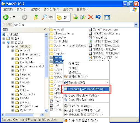The height and width of the screenshot is (123, 140).
Task: Open the address bar dropdown arrow
Action: [136, 25]
